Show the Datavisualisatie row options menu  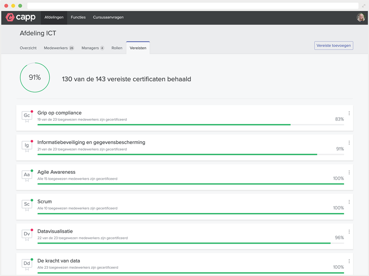349,232
